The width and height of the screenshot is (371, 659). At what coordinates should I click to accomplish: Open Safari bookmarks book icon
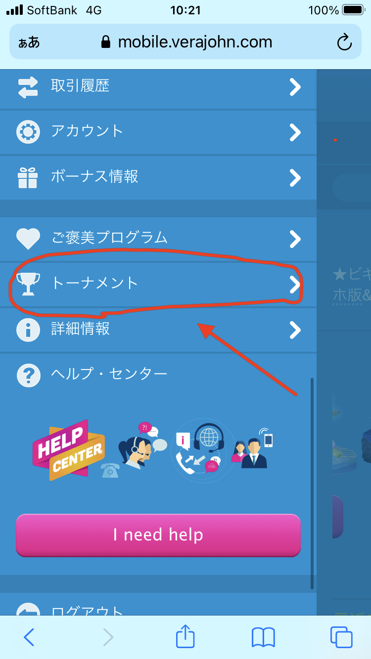click(263, 638)
